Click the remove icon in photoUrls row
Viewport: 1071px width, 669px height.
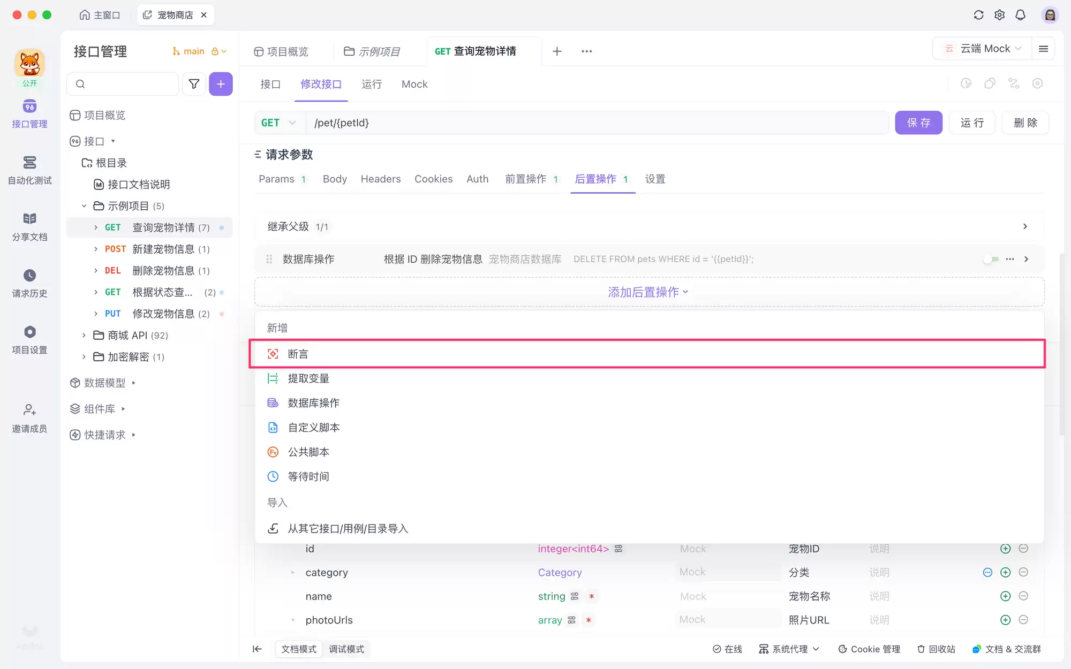(x=1023, y=620)
